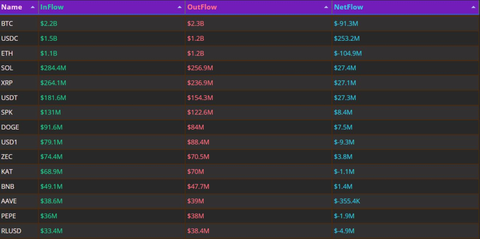The image size is (480, 239).
Task: Select the BTC row name
Action: (x=7, y=23)
